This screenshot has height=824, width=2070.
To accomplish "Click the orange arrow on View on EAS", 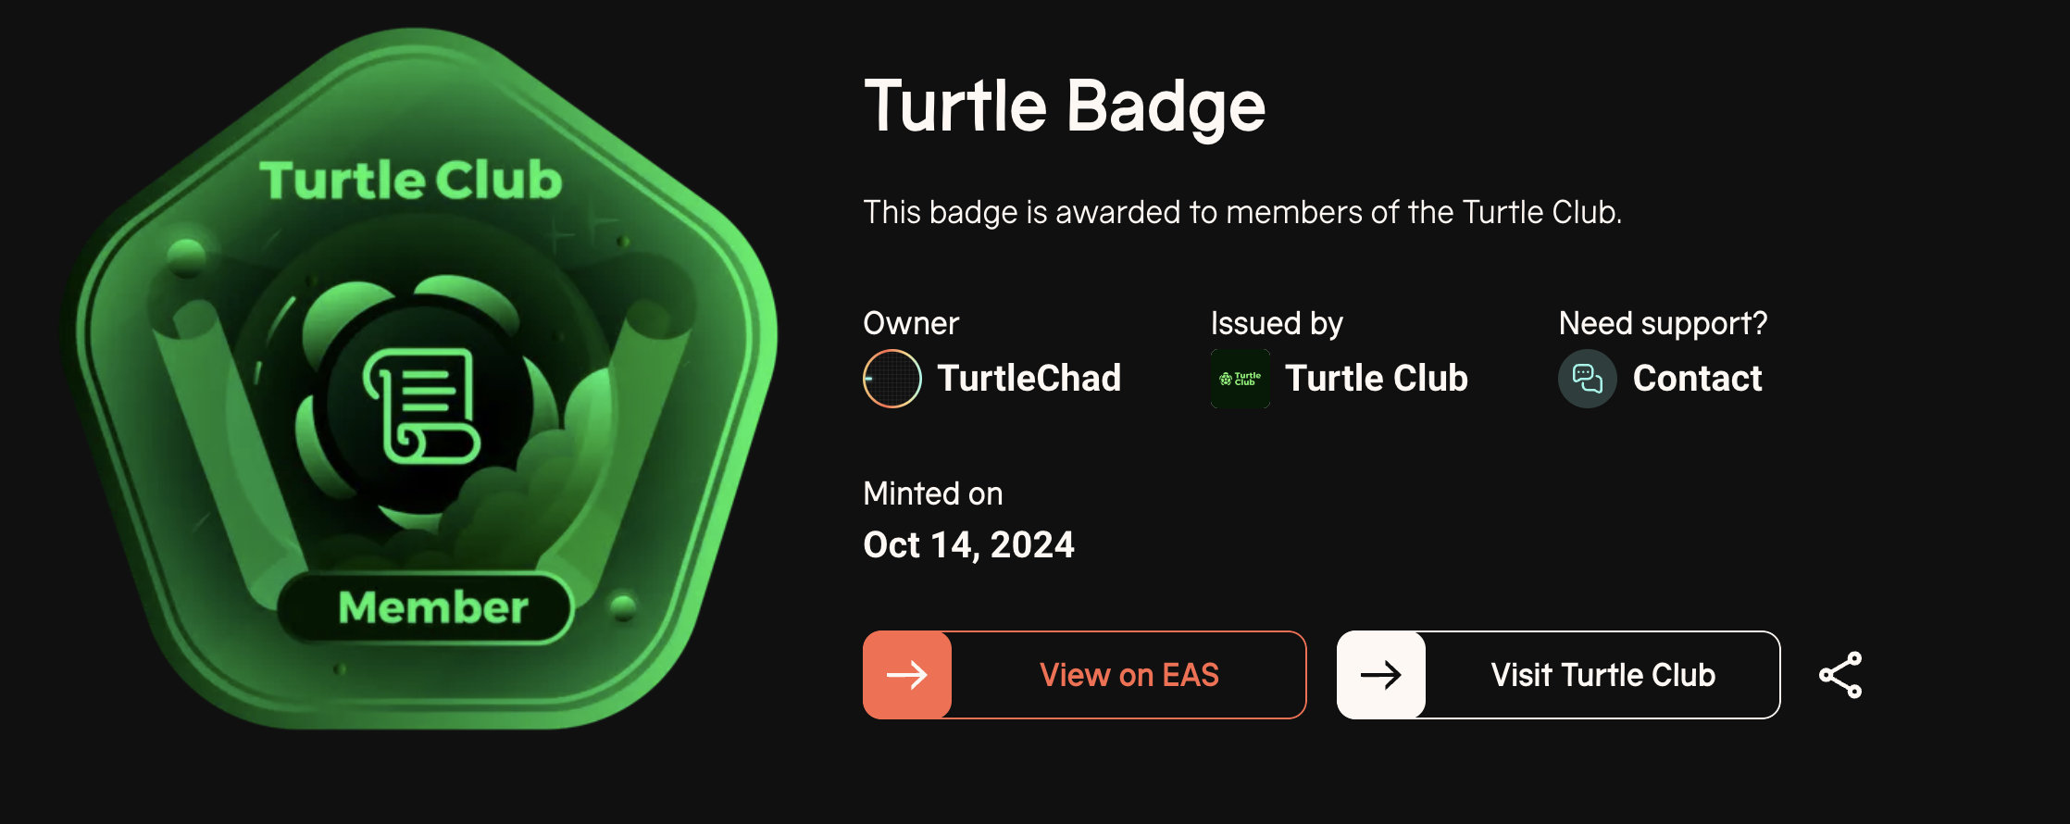I will point(907,675).
